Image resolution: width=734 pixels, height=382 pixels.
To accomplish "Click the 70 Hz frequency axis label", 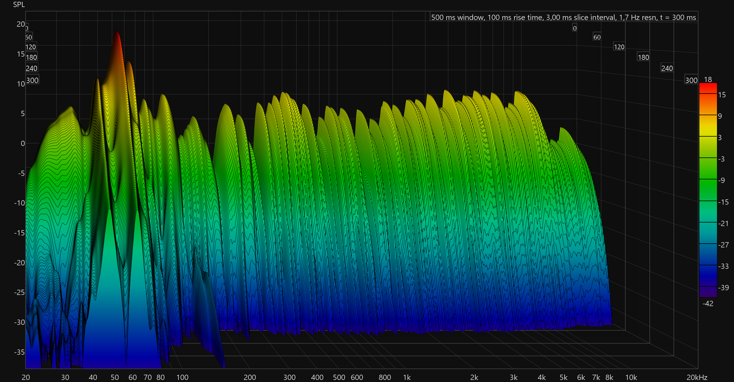I will pos(148,377).
